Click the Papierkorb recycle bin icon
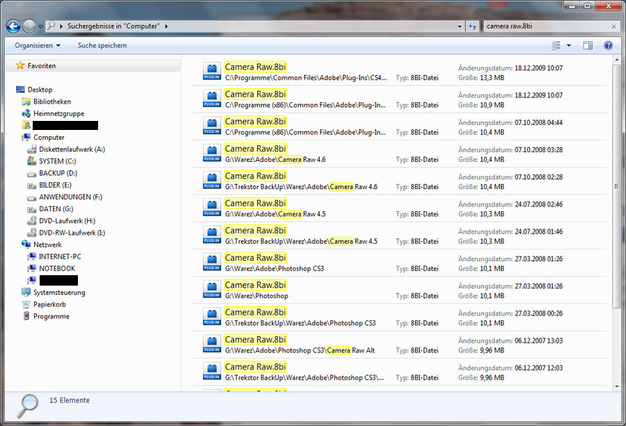The image size is (626, 426). click(26, 304)
